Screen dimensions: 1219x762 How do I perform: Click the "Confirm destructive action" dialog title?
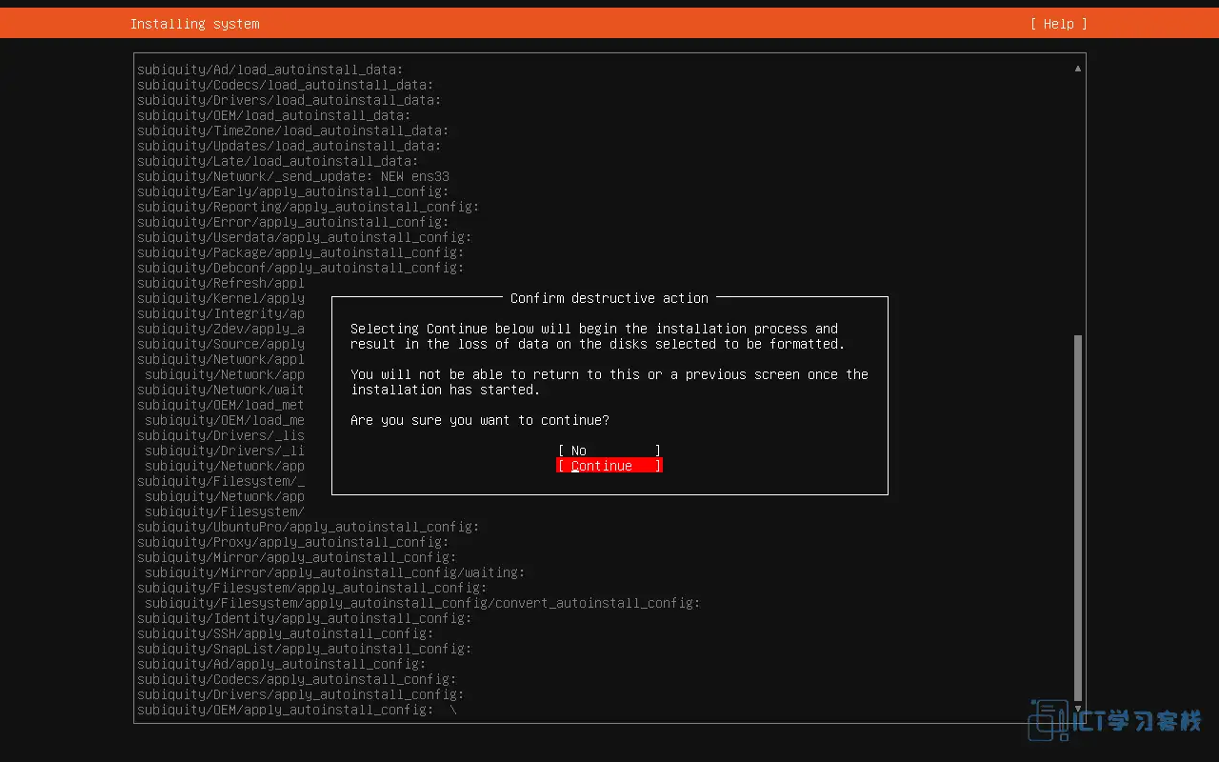click(609, 298)
